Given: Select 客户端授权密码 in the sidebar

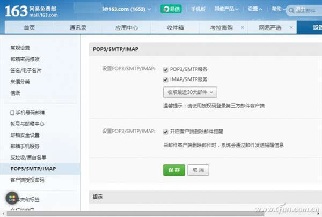Looking at the screenshot, I should coord(27,180).
